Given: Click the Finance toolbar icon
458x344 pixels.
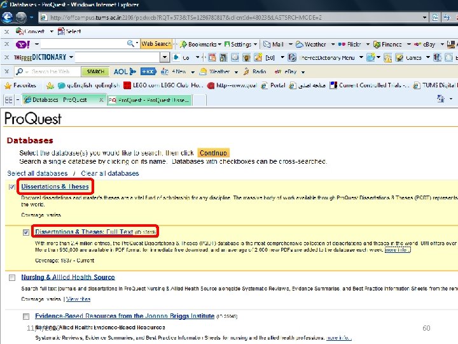Looking at the screenshot, I should coord(377,45).
